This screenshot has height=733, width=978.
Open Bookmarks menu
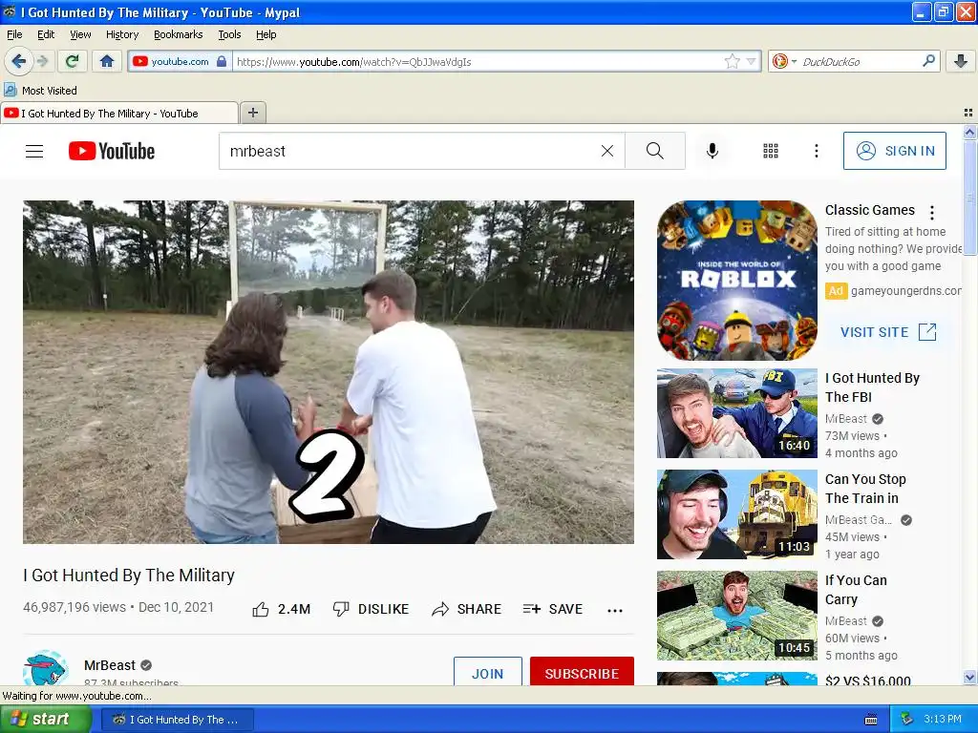[x=179, y=34]
